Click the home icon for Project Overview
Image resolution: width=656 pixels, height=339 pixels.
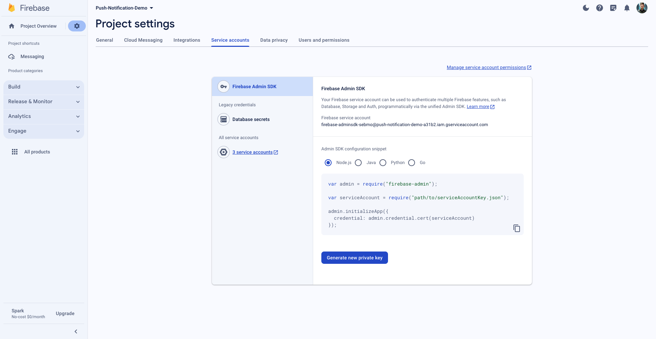[x=12, y=26]
